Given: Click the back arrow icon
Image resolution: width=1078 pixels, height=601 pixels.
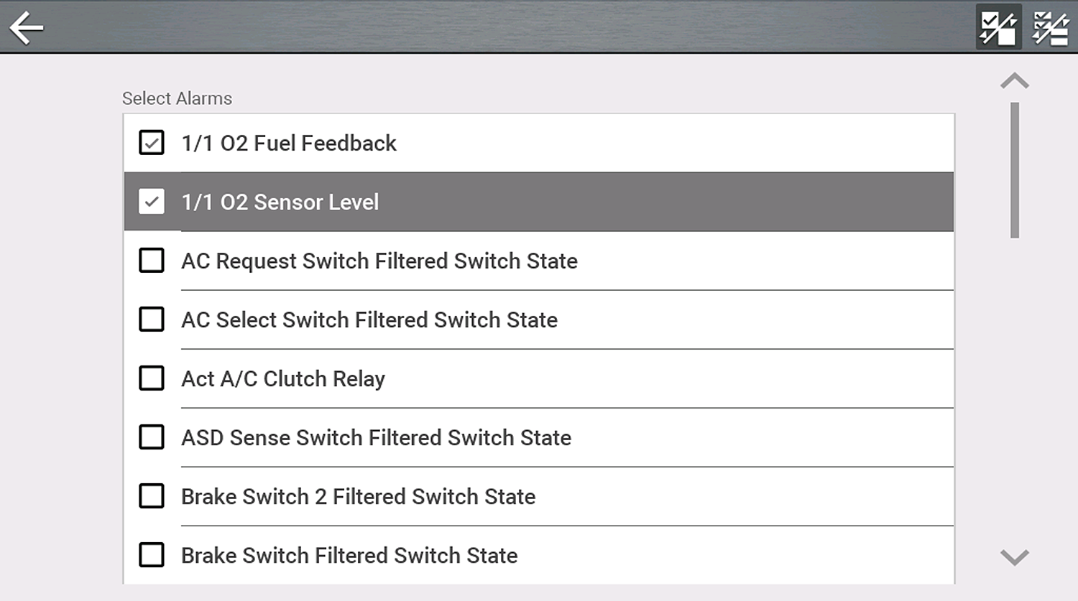Looking at the screenshot, I should click(x=27, y=28).
